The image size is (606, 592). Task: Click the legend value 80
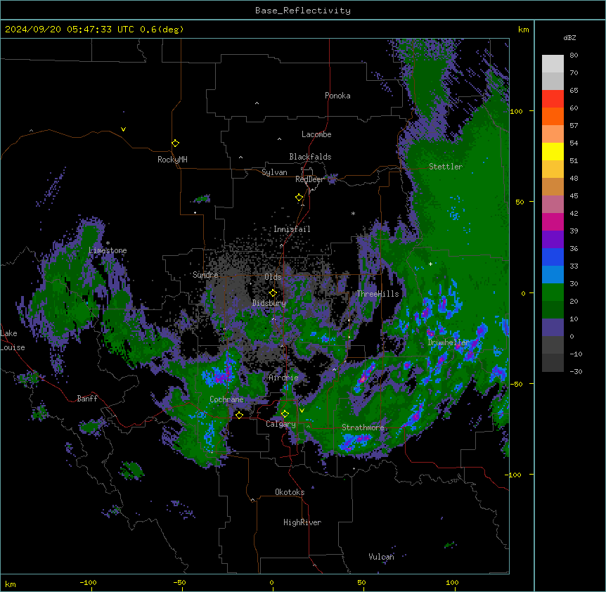pyautogui.click(x=574, y=56)
